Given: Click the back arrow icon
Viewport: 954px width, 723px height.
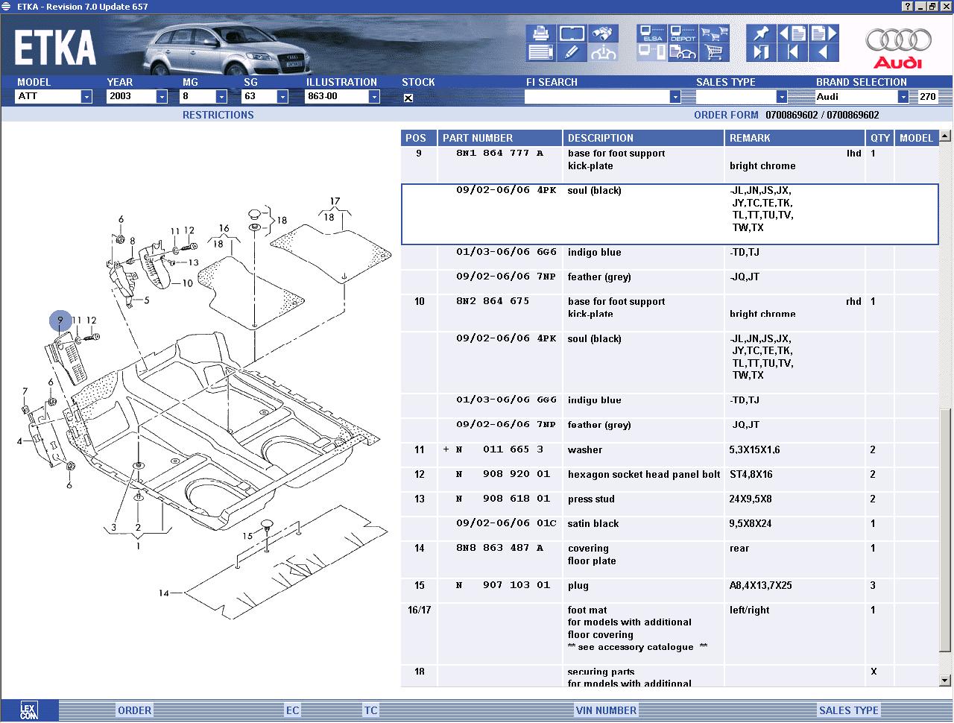Looking at the screenshot, I should (824, 52).
